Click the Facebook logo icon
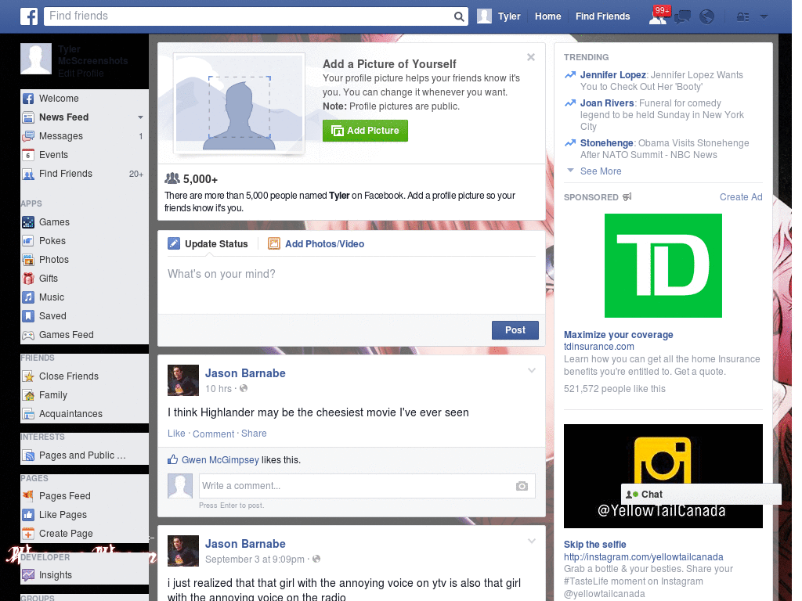This screenshot has width=802, height=601. point(29,16)
